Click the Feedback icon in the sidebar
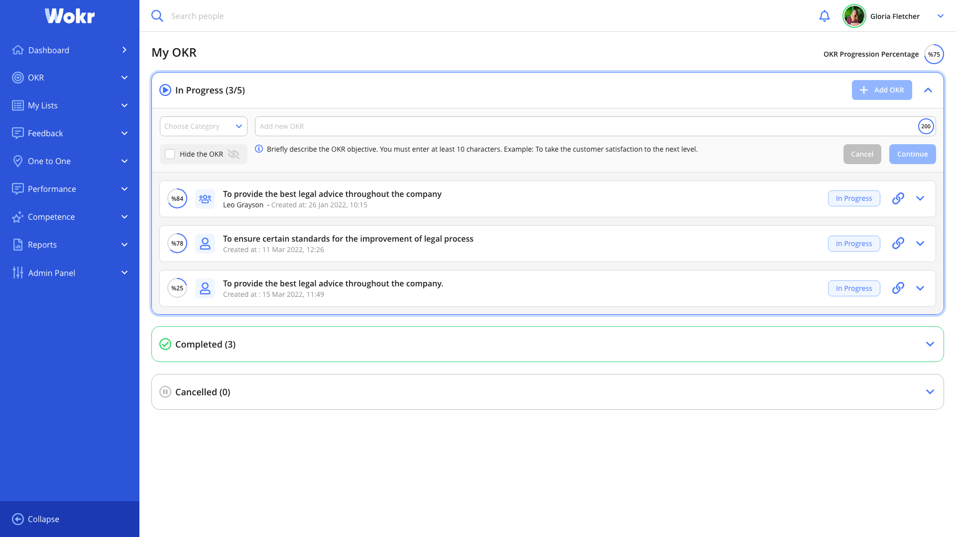The width and height of the screenshot is (956, 537). (18, 133)
